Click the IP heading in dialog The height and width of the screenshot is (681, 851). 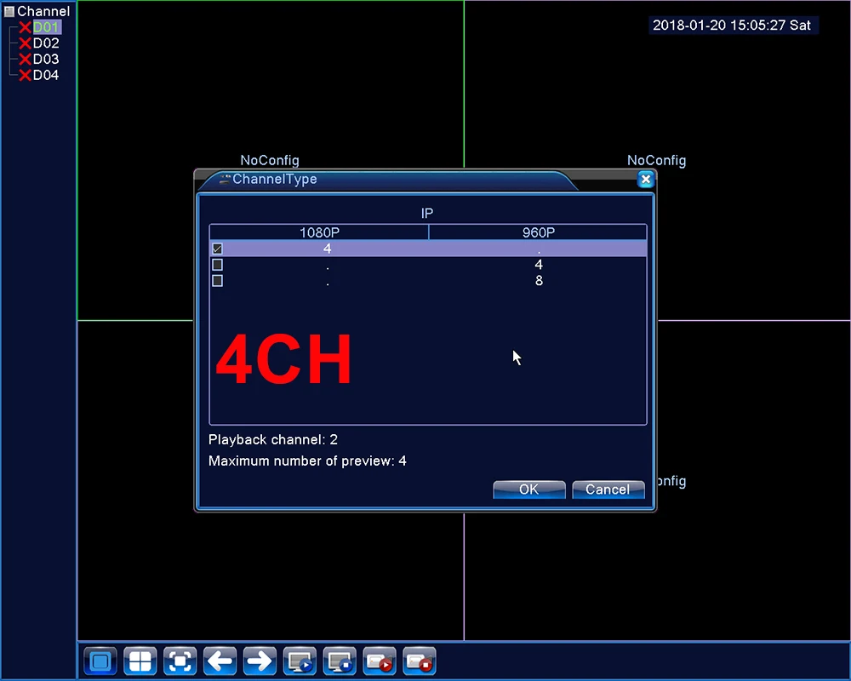coord(427,214)
